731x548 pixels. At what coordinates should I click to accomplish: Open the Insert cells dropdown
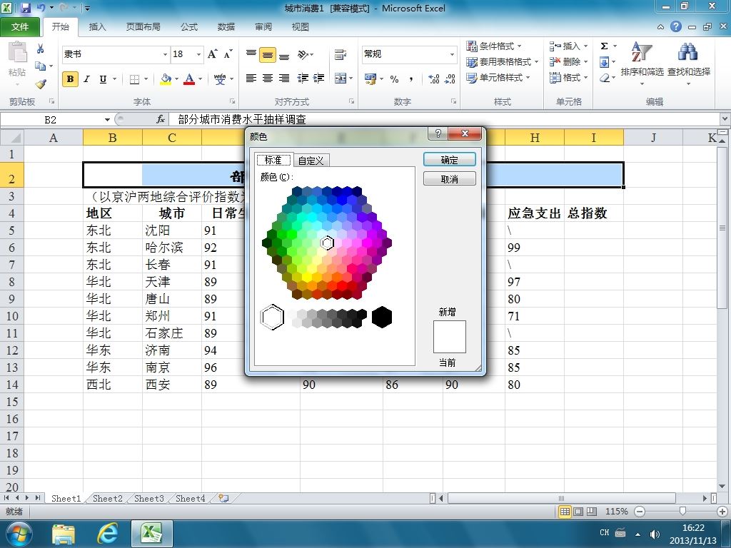pos(585,46)
